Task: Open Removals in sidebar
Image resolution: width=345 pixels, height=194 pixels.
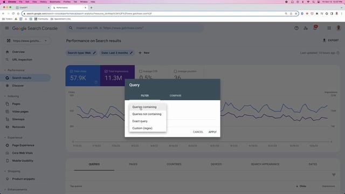Action: click(18, 127)
